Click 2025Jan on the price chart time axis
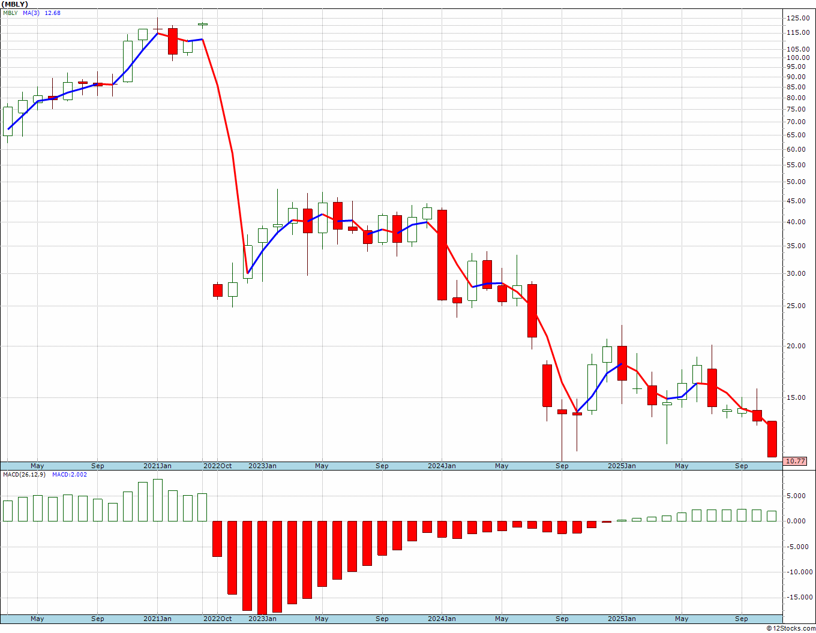The width and height of the screenshot is (816, 633). [622, 466]
